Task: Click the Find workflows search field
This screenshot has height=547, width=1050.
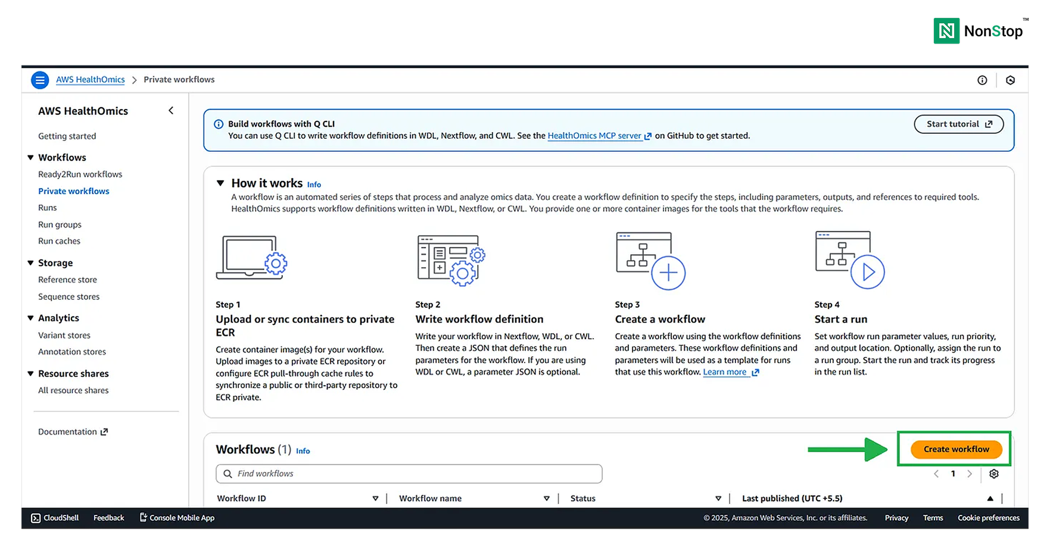Action: tap(409, 474)
